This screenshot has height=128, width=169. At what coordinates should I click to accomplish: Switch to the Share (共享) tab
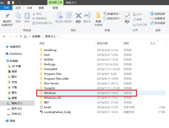[29, 8]
